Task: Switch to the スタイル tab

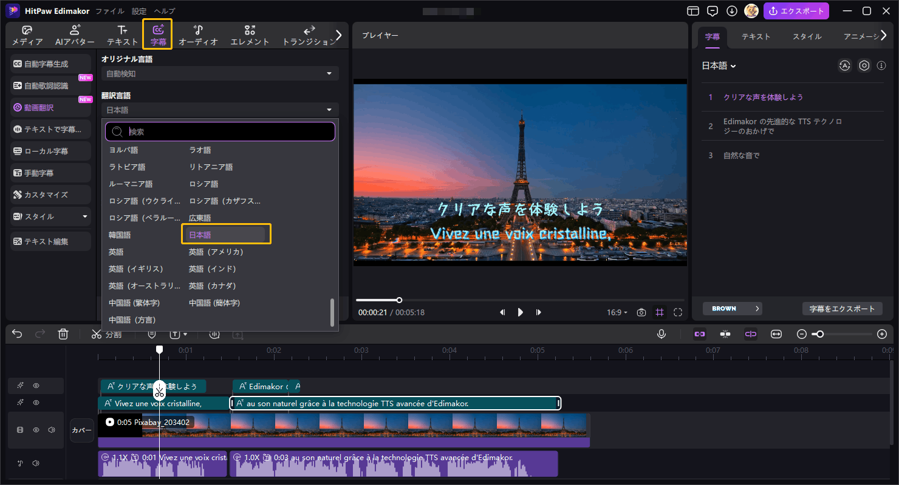Action: click(x=807, y=36)
